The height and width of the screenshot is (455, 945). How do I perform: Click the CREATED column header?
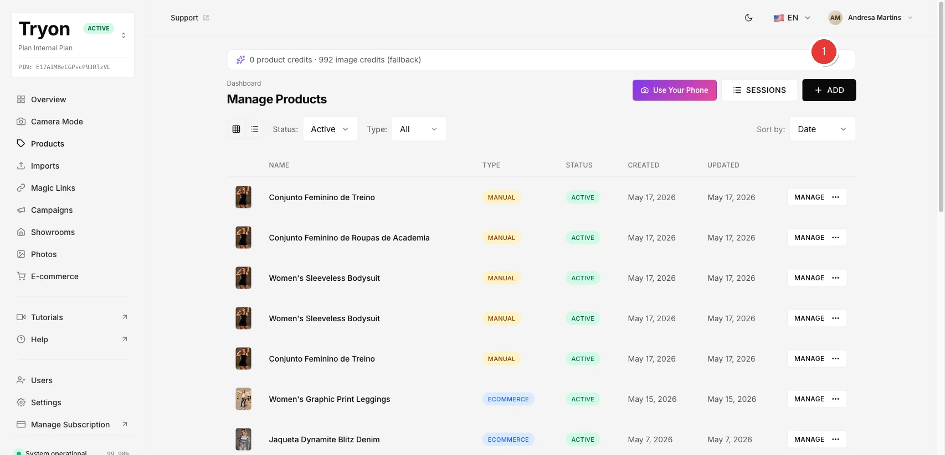pos(644,165)
